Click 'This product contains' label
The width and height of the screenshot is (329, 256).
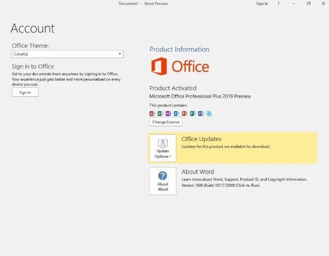(x=168, y=105)
